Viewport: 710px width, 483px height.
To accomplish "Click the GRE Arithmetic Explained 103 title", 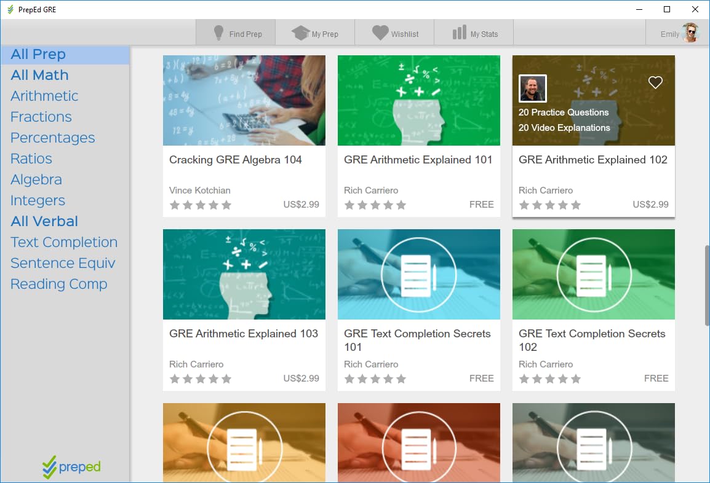I will 244,334.
